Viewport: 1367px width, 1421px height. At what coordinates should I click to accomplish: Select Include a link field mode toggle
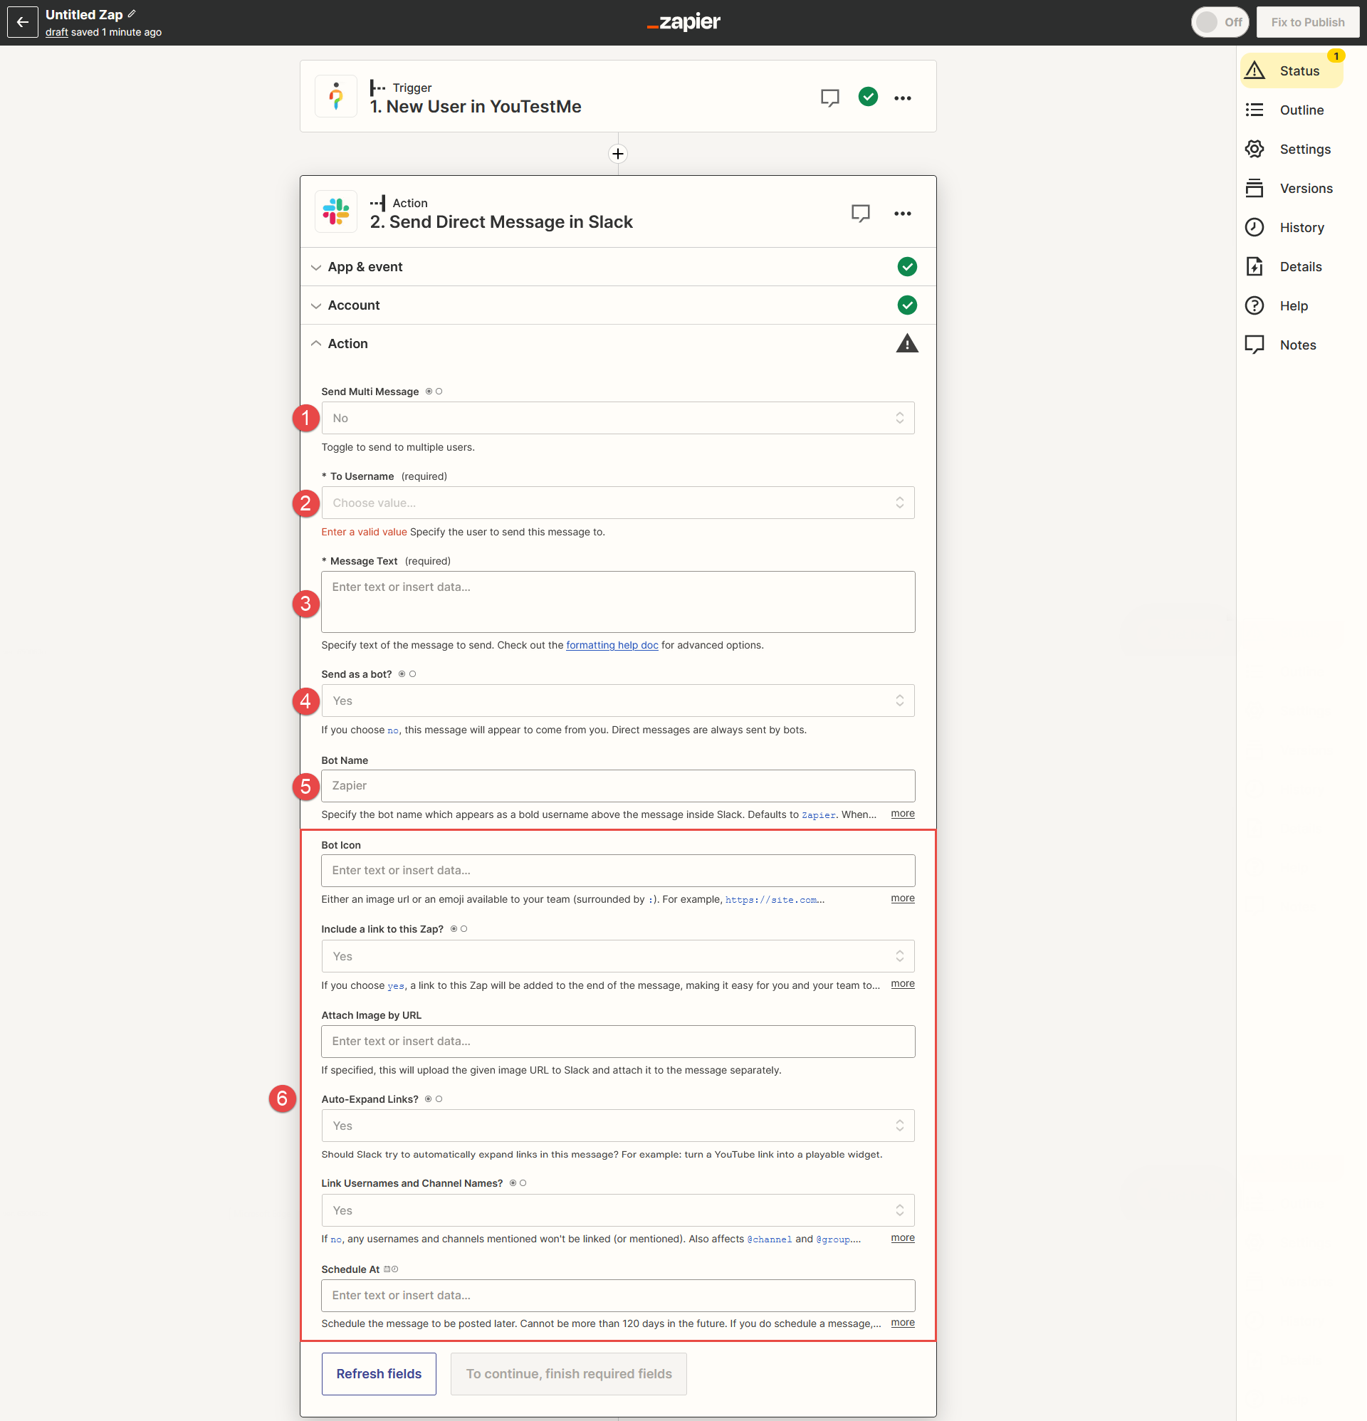(459, 930)
